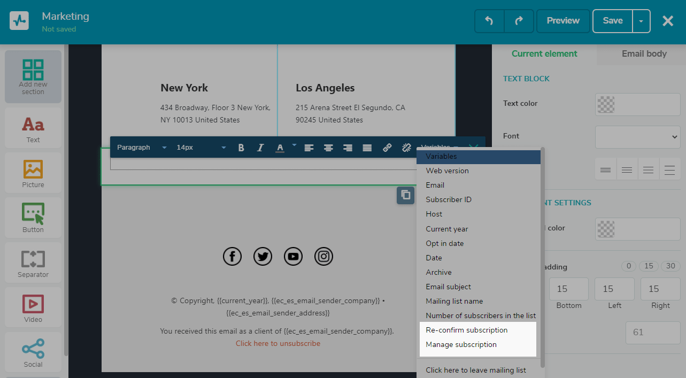Toggle italic text formatting
The image size is (686, 378).
tap(260, 148)
